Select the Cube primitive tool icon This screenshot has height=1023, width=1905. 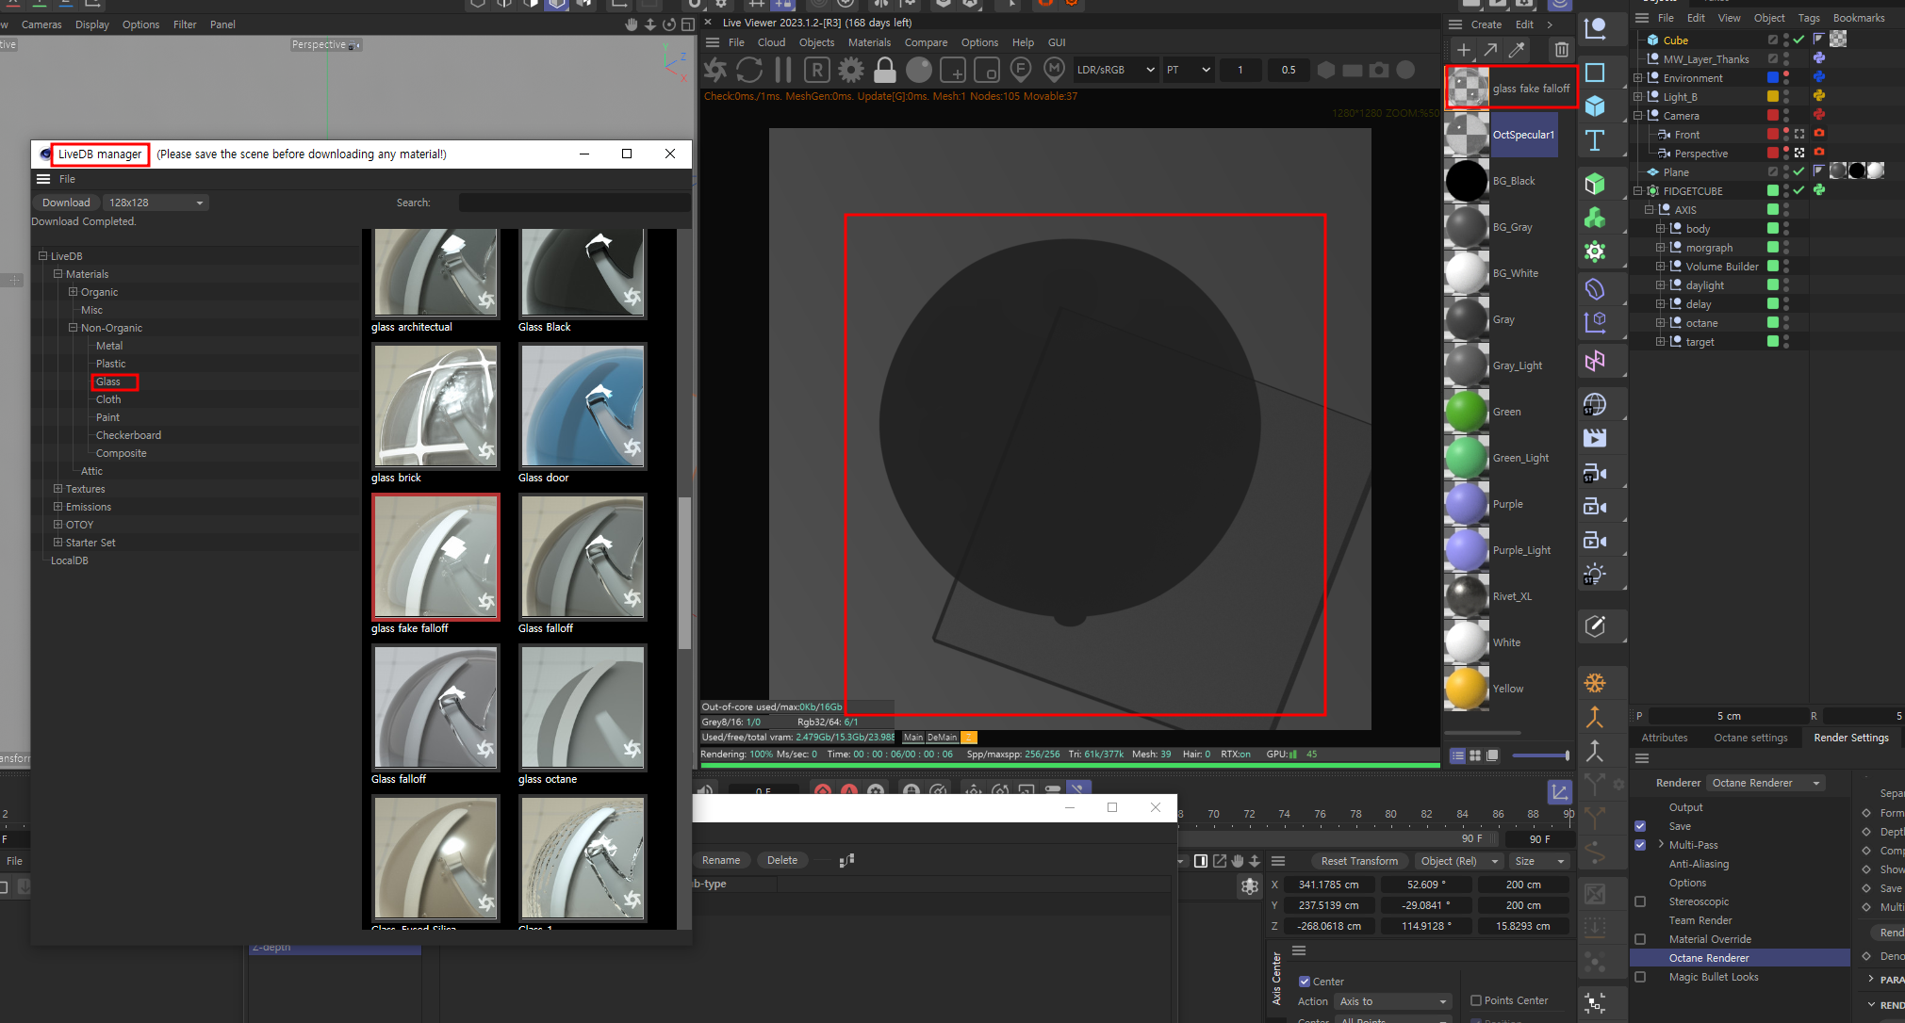pyautogui.click(x=1595, y=106)
